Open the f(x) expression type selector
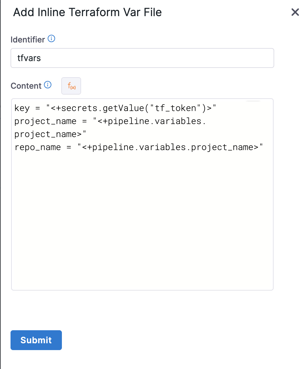This screenshot has width=307, height=369. 71,86
